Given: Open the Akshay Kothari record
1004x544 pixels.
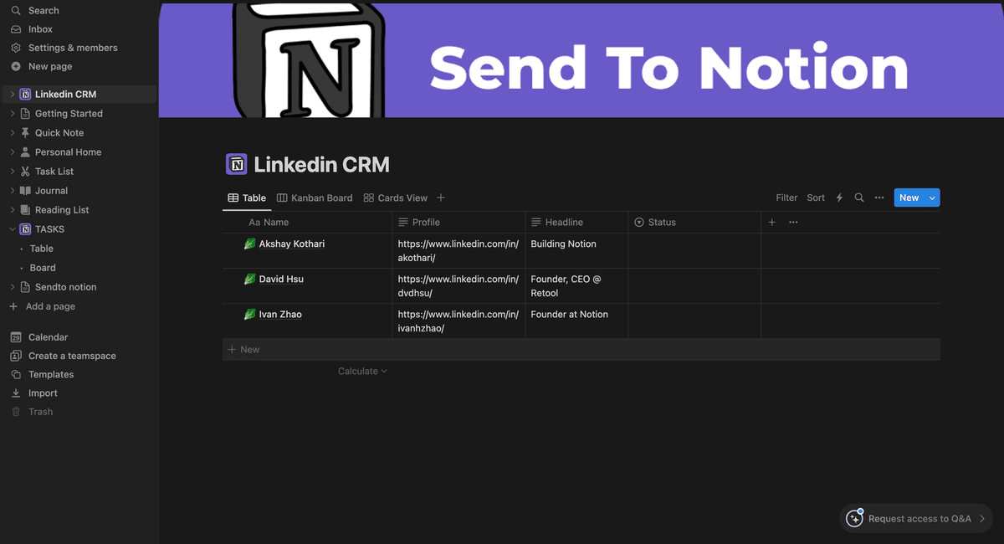Looking at the screenshot, I should coord(292,244).
